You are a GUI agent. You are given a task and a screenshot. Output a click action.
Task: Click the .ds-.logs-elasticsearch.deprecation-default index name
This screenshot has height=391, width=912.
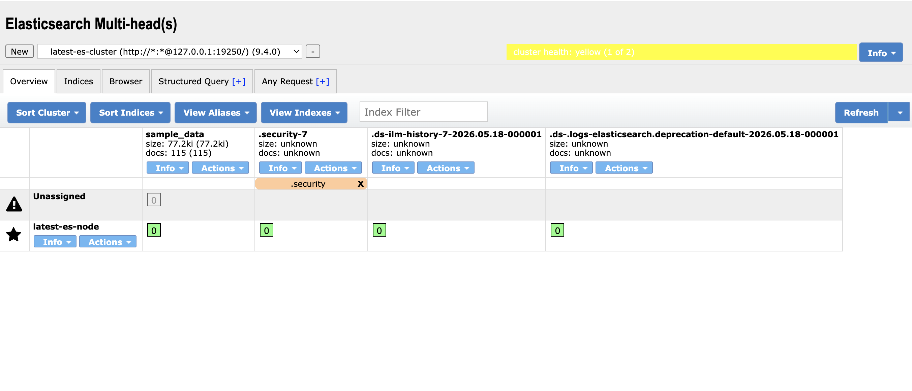(x=694, y=134)
